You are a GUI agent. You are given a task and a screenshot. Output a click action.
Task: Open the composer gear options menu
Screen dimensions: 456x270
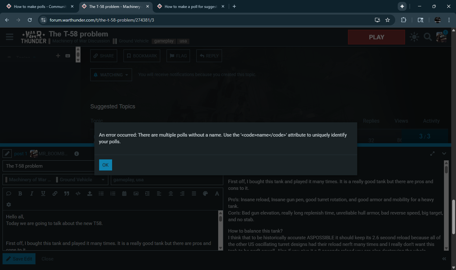pyautogui.click(x=9, y=205)
